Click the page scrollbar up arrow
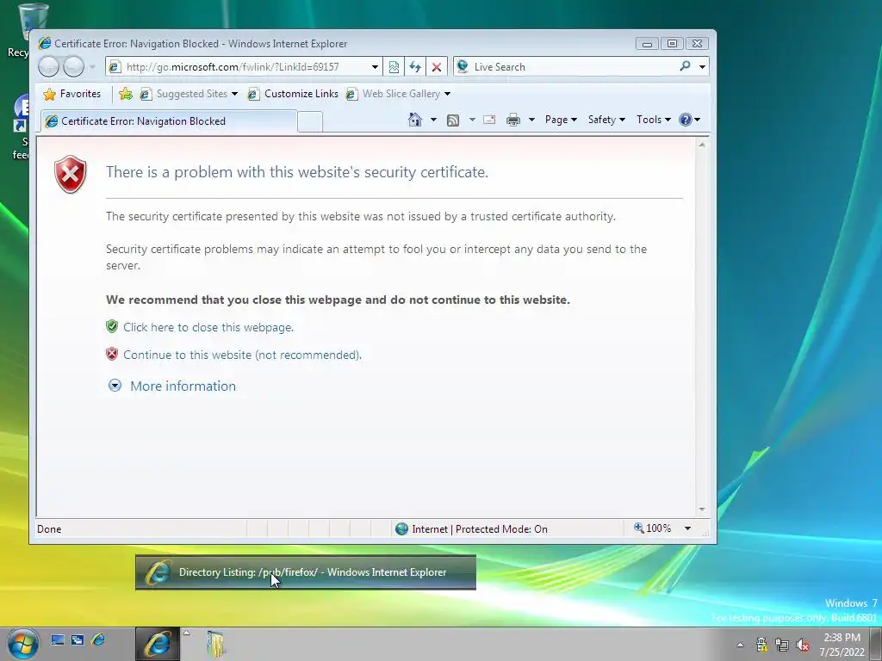 tap(701, 145)
